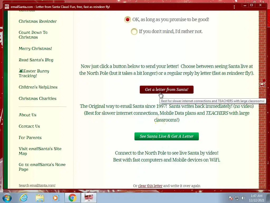
Task: Select the Santa app taskbar icon
Action: 89,198
